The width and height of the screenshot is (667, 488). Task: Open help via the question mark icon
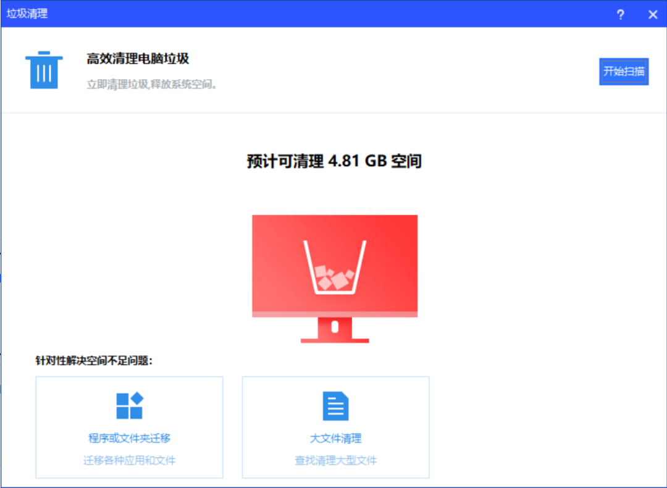[620, 15]
